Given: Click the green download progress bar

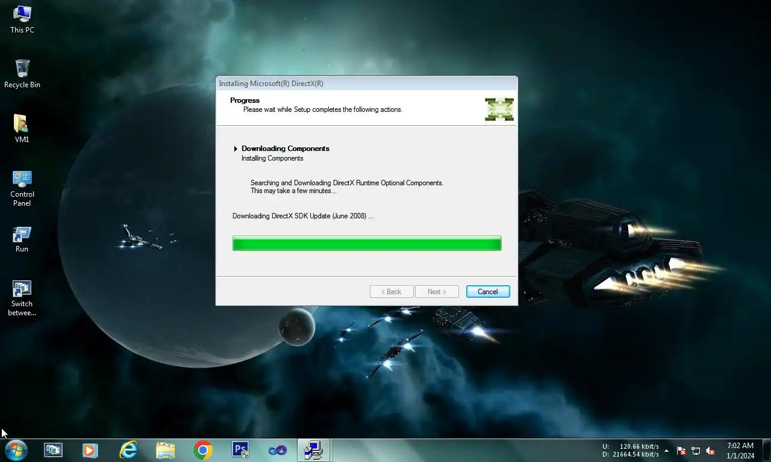Looking at the screenshot, I should [x=367, y=243].
